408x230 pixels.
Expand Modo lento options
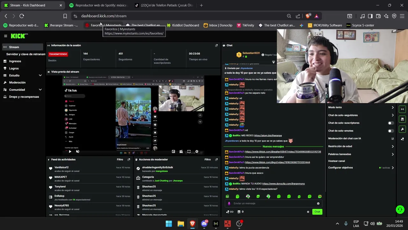[x=393, y=107]
